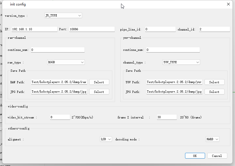Click yuv-channel continue_num field
The width and height of the screenshot is (235, 166).
[173, 50]
